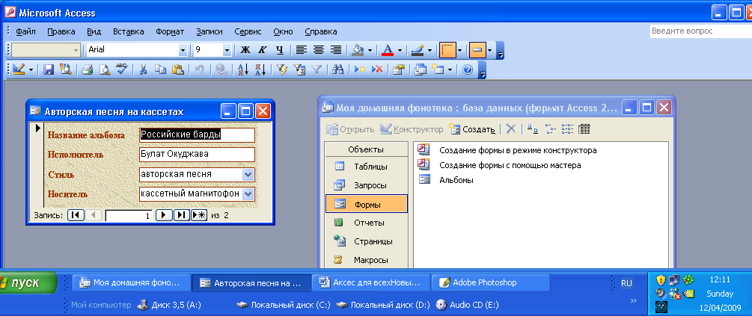Go to next record in form
Image resolution: width=752 pixels, height=316 pixels.
(x=165, y=215)
